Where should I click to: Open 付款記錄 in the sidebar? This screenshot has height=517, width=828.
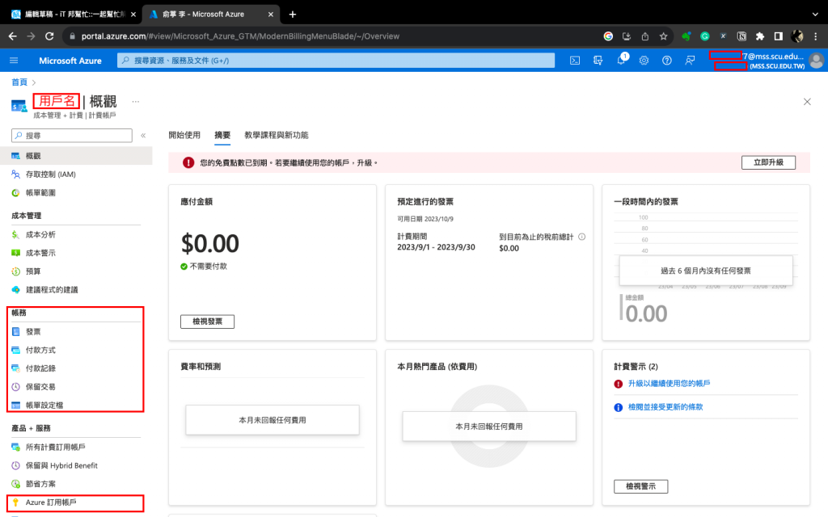tap(77, 368)
